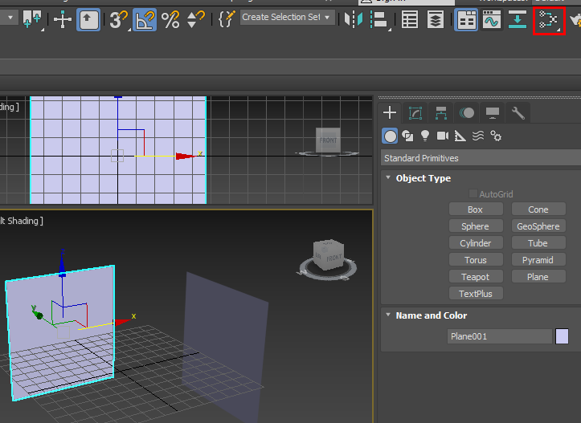Enable the AutoGrid checkbox

(473, 193)
